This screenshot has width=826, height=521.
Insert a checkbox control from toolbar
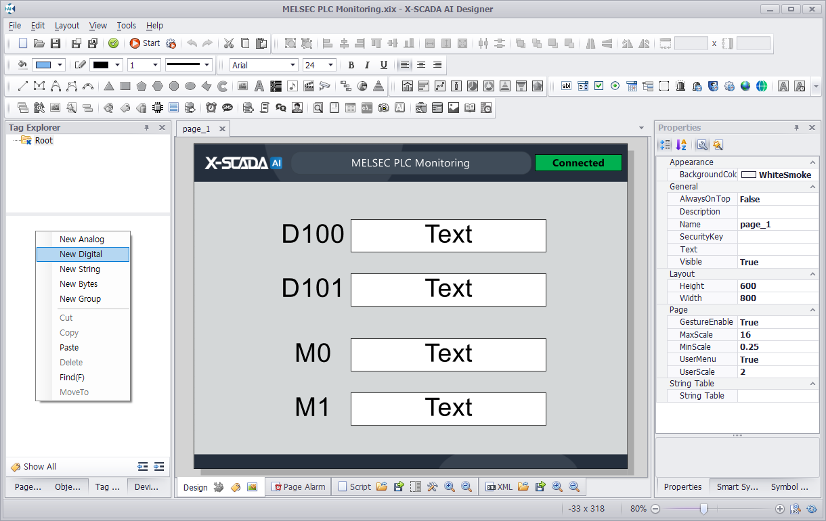click(x=599, y=86)
